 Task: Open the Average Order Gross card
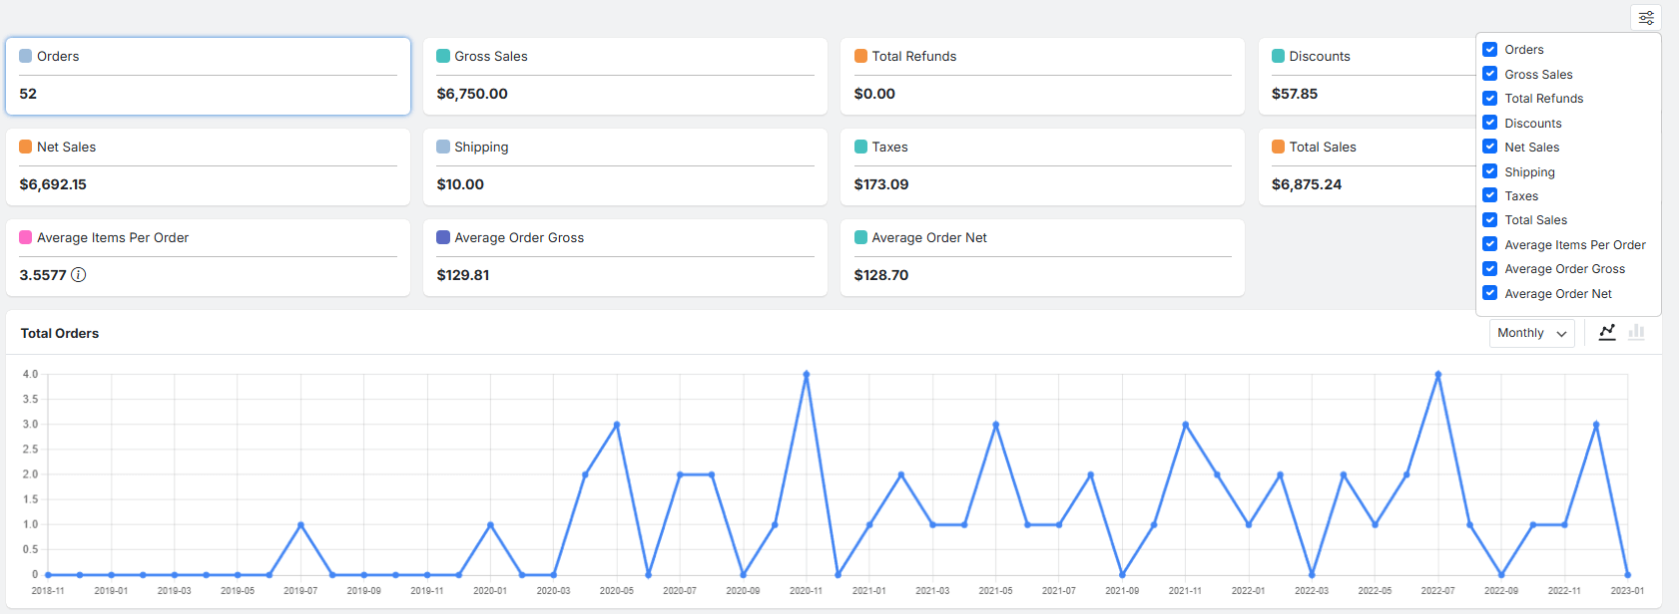pos(625,257)
